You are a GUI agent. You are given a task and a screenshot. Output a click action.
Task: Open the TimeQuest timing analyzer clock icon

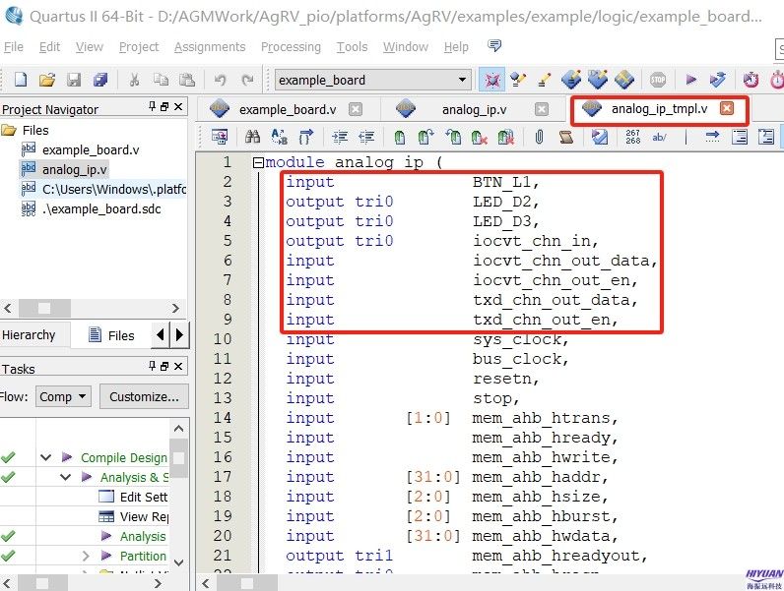click(751, 80)
